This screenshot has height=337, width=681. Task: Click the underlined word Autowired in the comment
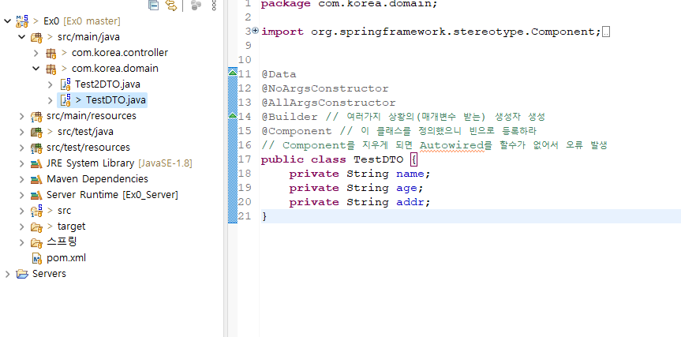451,146
